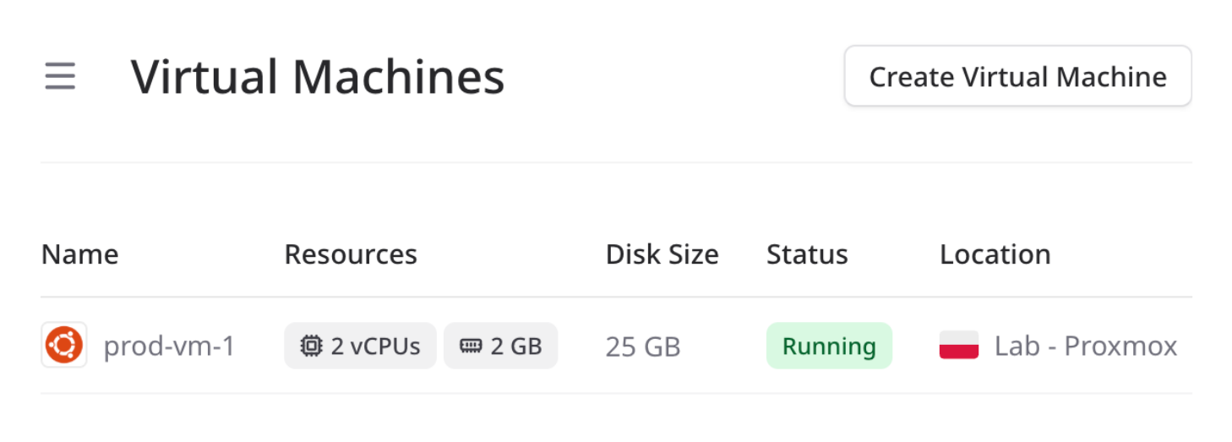
Task: Select the 25 GB disk size value
Action: tap(643, 347)
